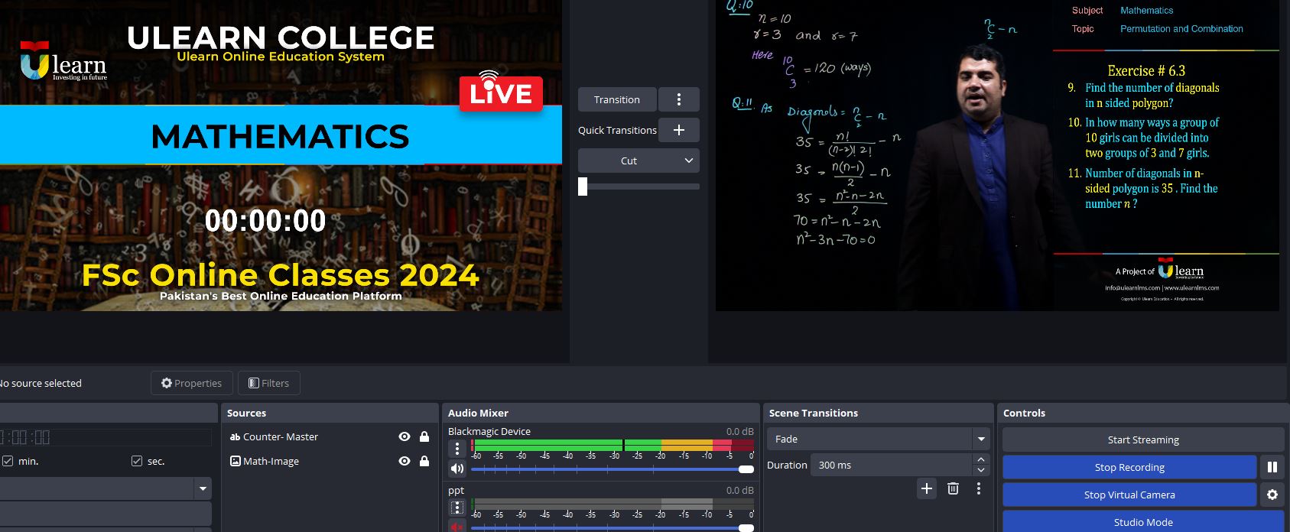Click the Transition button
This screenshot has height=532, width=1290.
617,99
